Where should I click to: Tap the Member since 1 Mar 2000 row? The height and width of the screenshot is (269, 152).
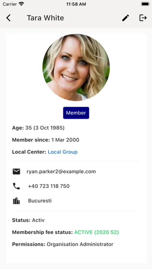(x=46, y=140)
